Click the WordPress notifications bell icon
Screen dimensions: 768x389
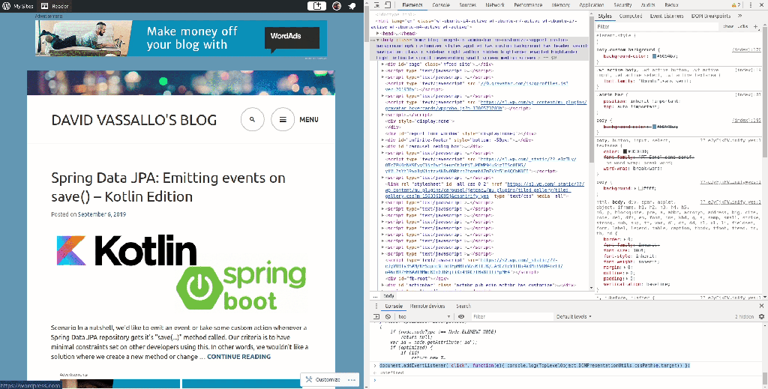[352, 6]
